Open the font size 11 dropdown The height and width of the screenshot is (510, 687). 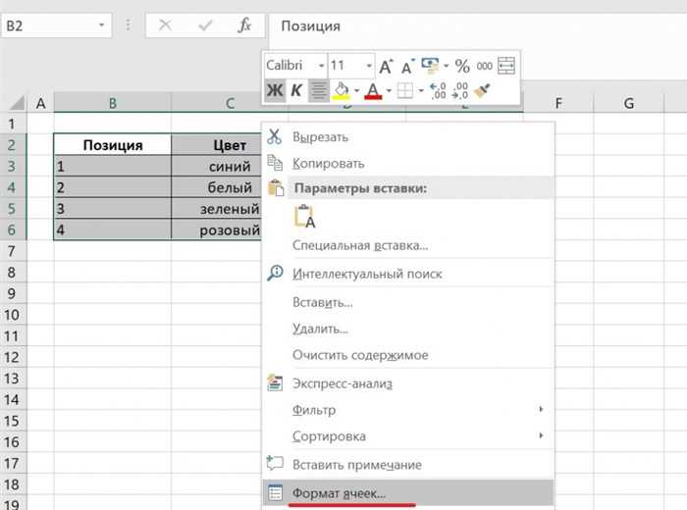369,66
